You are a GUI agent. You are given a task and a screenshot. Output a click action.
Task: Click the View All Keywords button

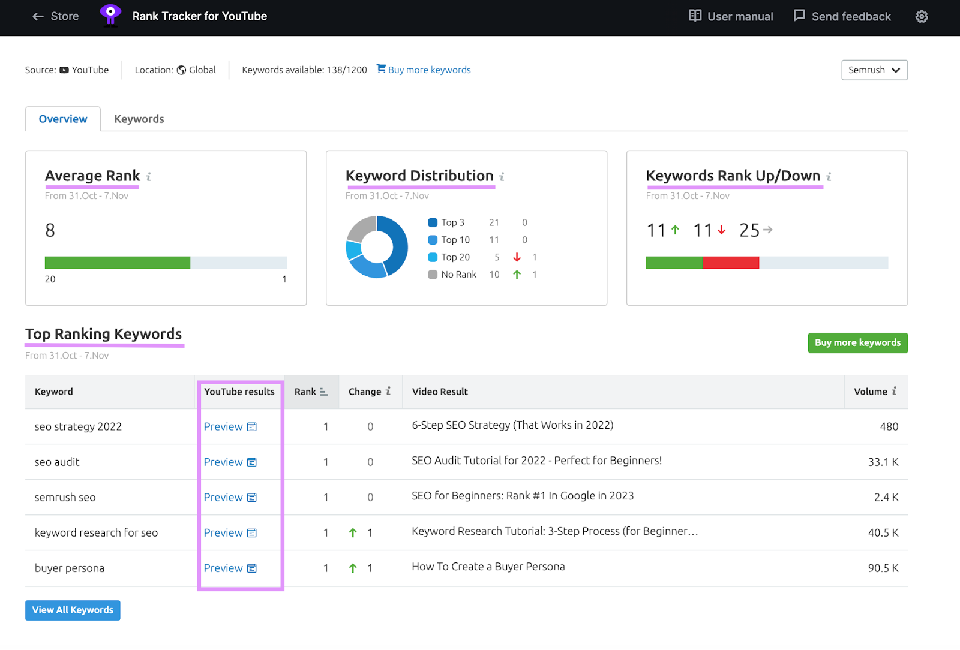pos(72,610)
